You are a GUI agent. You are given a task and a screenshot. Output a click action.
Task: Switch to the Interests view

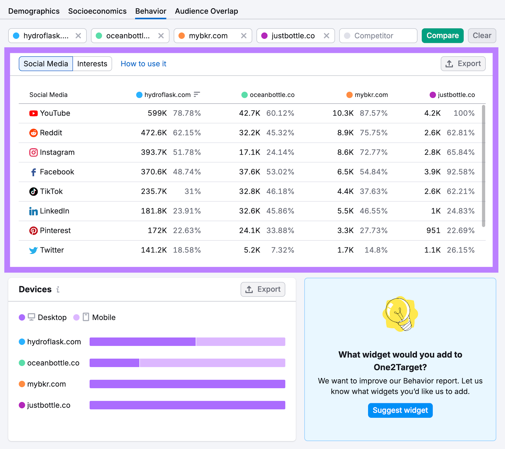pyautogui.click(x=92, y=63)
